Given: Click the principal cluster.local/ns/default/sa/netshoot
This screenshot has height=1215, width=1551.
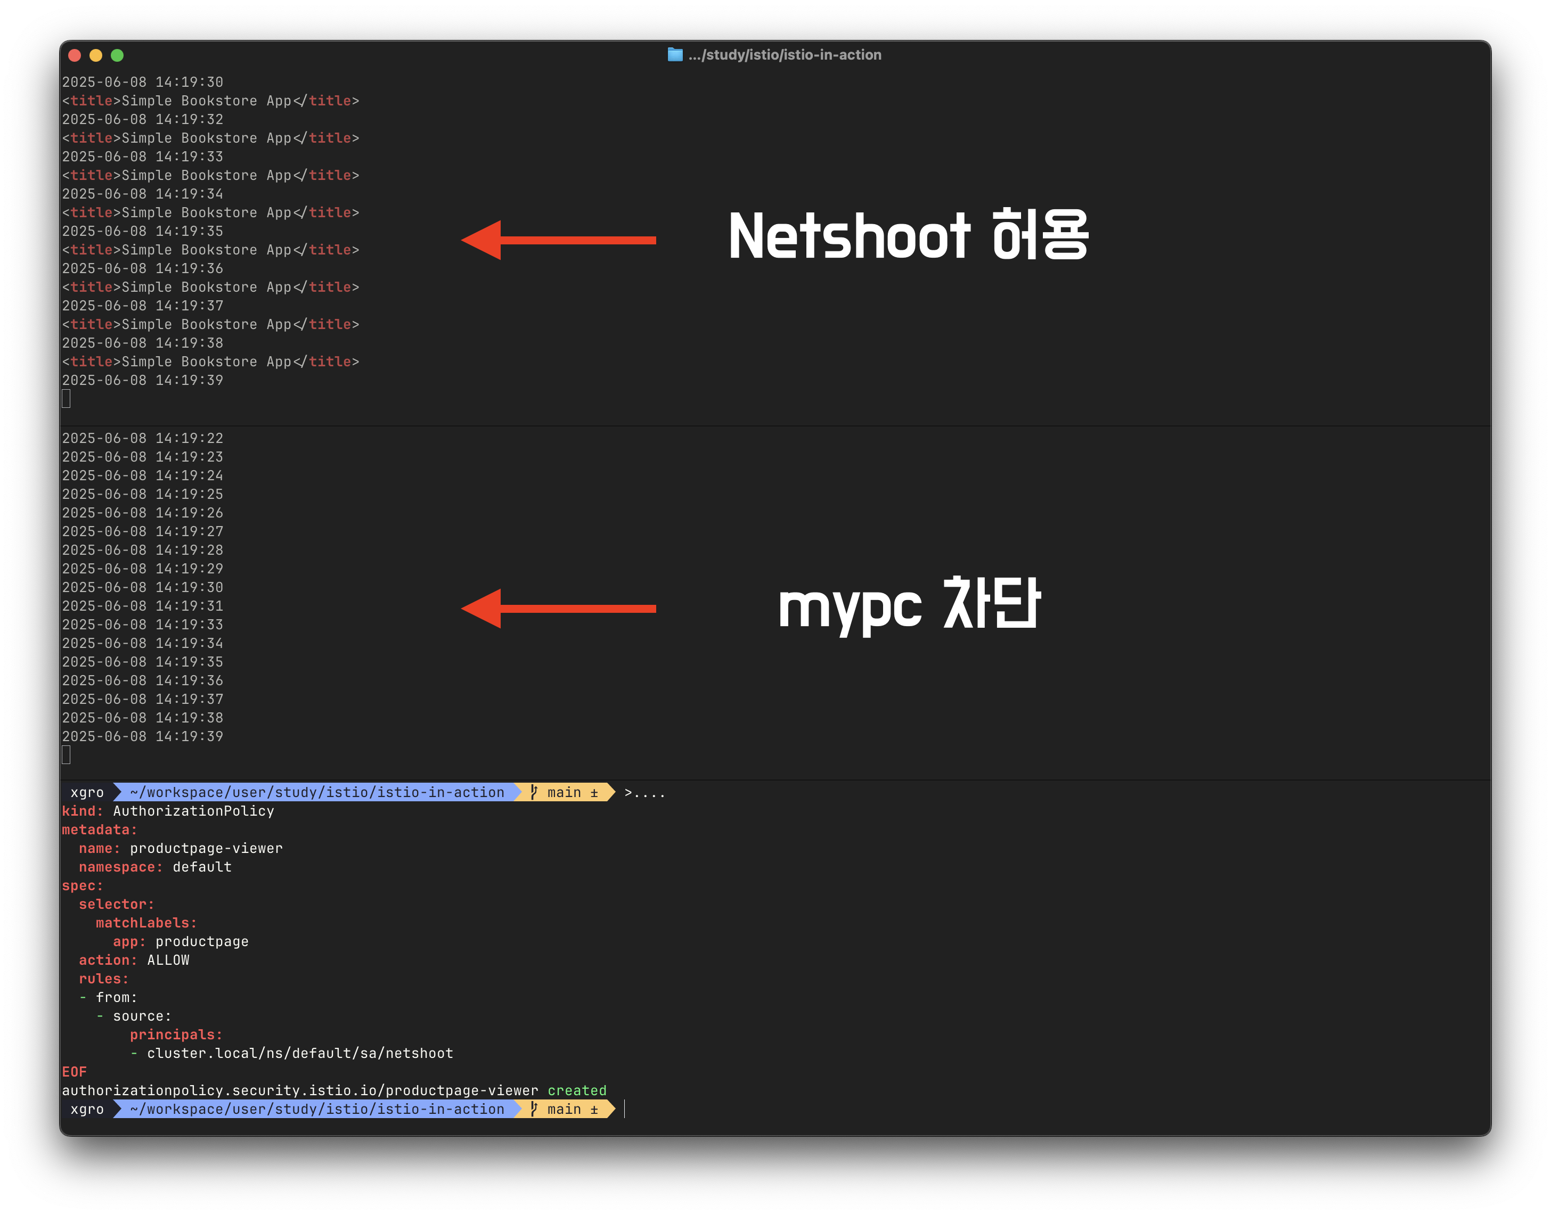Looking at the screenshot, I should 300,1053.
